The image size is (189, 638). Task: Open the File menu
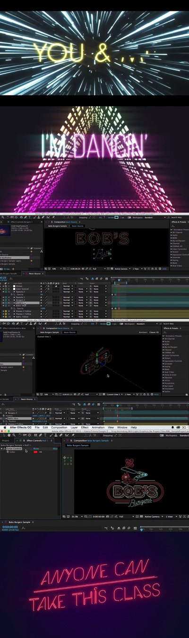[37, 427]
